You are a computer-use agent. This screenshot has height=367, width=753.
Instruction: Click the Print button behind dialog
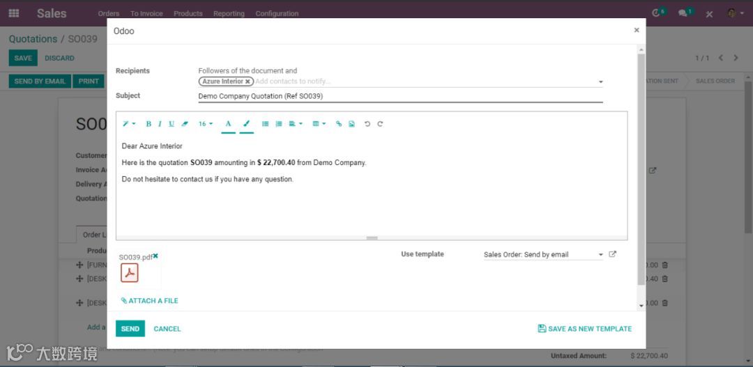pos(89,81)
